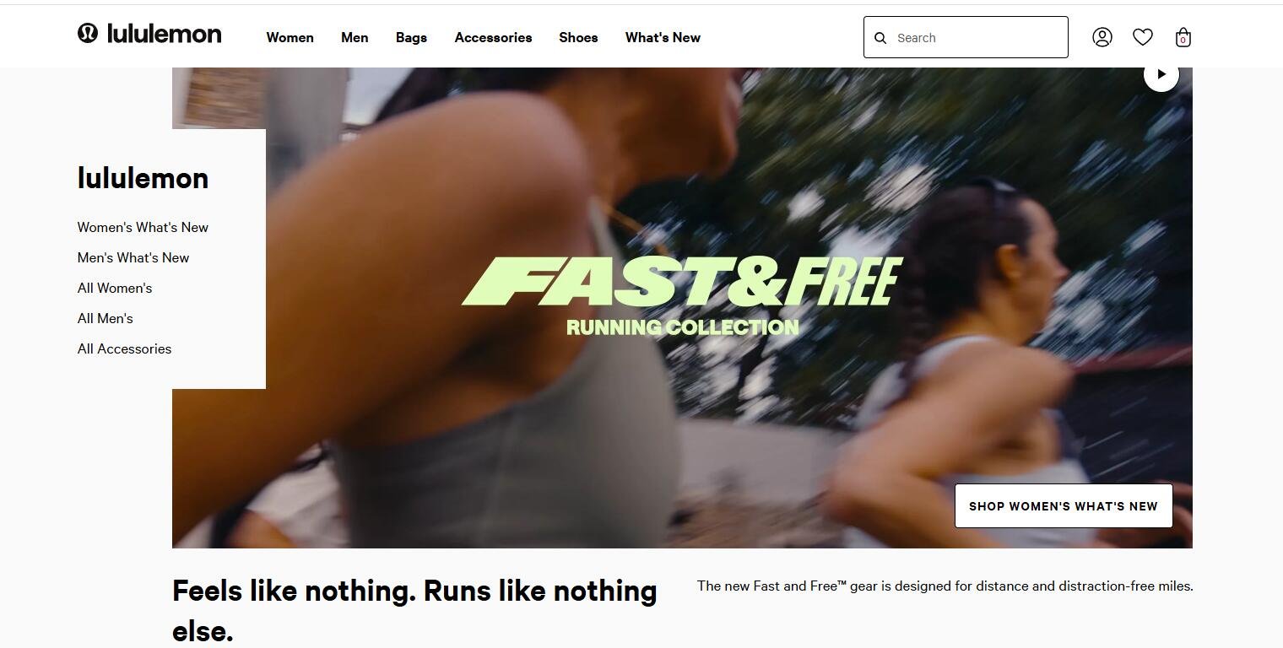This screenshot has height=648, width=1283.
Task: Open the Bags menu
Action: [x=411, y=37]
